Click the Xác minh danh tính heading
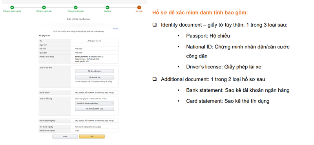The image size is (314, 145). coord(78,19)
